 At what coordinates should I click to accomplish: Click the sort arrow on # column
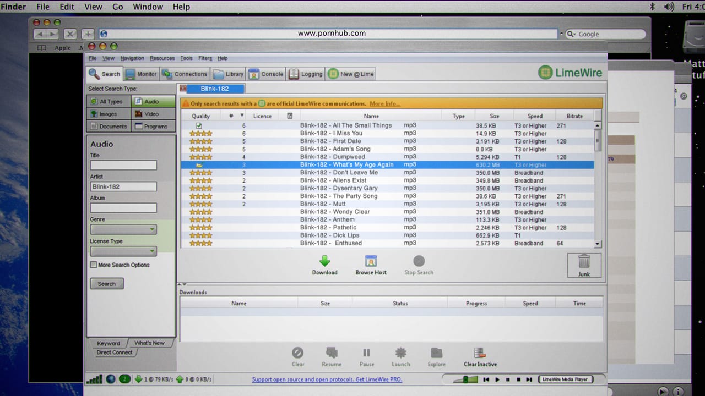242,116
